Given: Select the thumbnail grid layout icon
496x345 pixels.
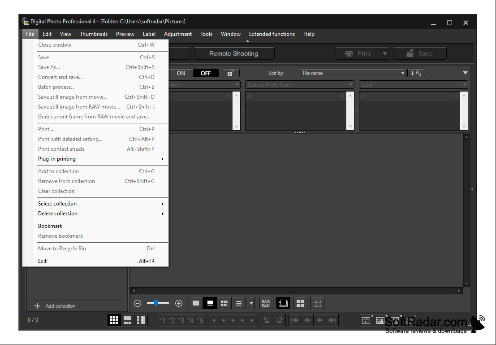Looking at the screenshot, I should point(114,320).
